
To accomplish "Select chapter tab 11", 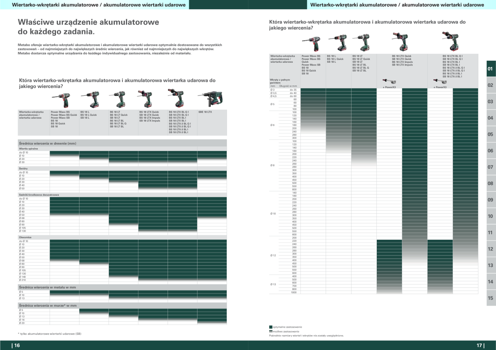I will 491,233.
